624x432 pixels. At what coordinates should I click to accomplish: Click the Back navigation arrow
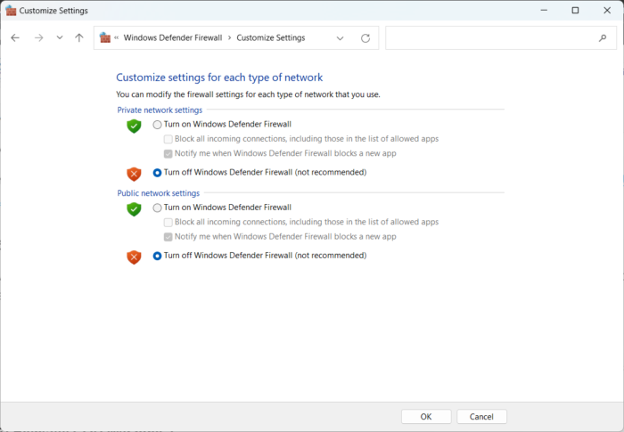tap(15, 38)
